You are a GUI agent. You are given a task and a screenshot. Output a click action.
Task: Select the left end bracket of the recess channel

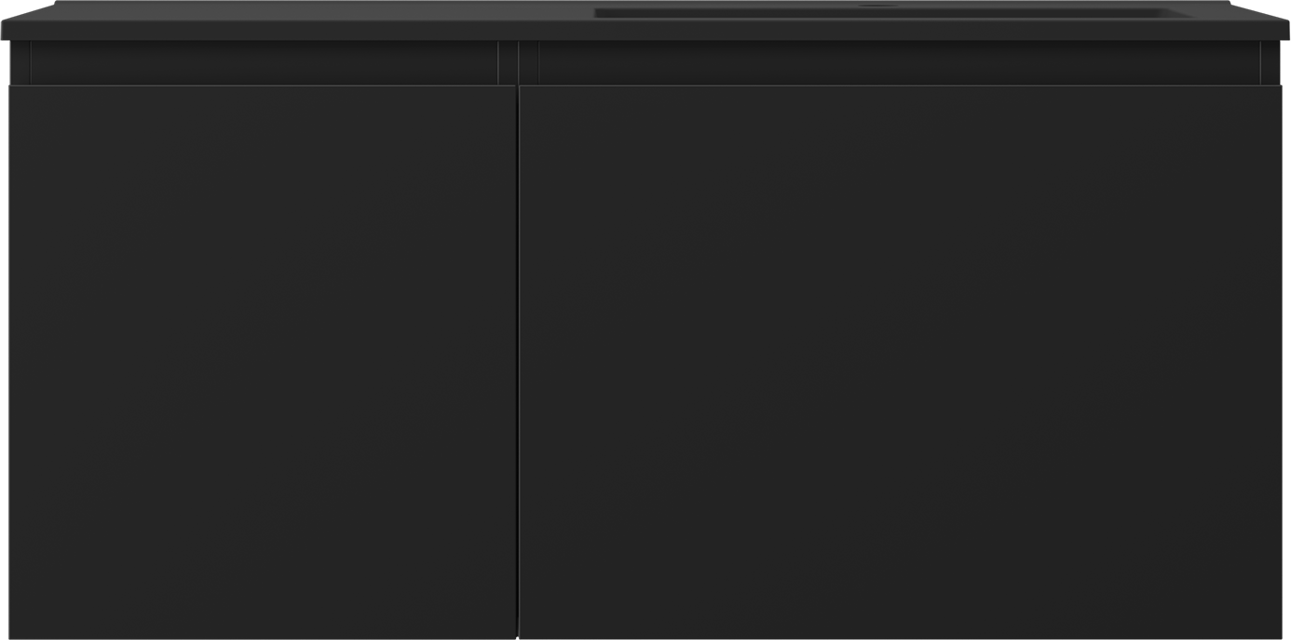click(x=20, y=62)
